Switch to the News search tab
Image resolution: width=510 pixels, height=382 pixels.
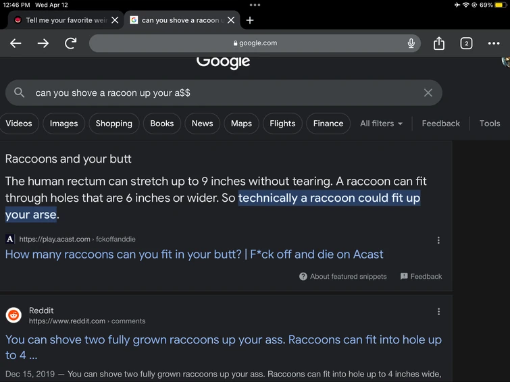click(202, 124)
